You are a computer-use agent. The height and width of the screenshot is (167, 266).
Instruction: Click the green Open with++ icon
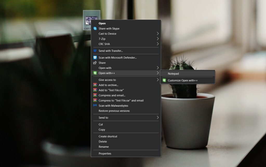pos(96,73)
